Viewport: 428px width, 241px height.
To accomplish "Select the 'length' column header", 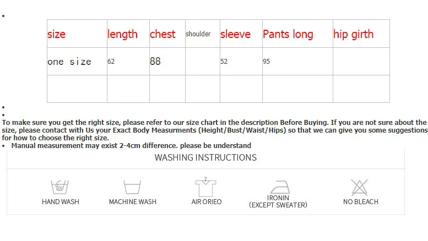I will click(x=122, y=34).
